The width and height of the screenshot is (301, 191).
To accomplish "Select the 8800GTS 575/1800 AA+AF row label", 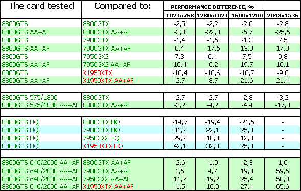I will [x=41, y=105].
